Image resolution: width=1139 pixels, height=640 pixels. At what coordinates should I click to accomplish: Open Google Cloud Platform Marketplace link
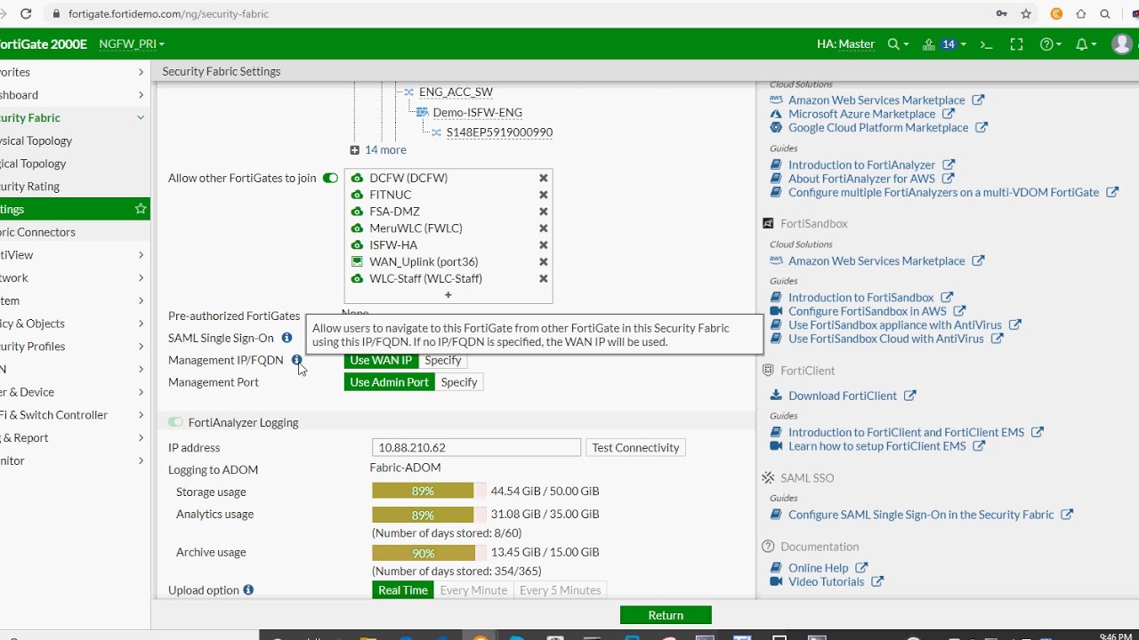(878, 128)
